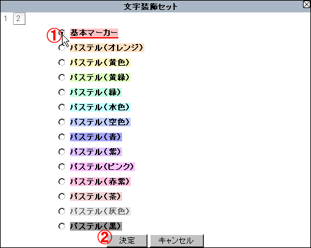The height and width of the screenshot is (248, 311).
Task: Choose the パステル(ピンク) radio option
Action: tap(62, 167)
